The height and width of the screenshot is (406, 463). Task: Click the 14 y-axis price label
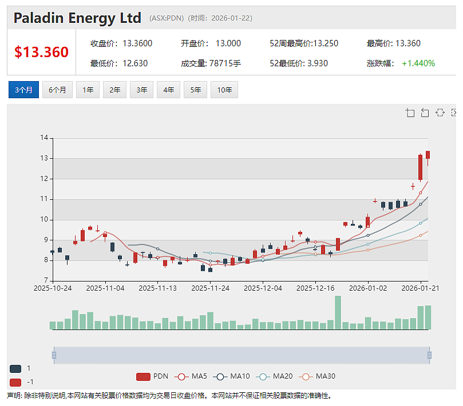point(44,138)
